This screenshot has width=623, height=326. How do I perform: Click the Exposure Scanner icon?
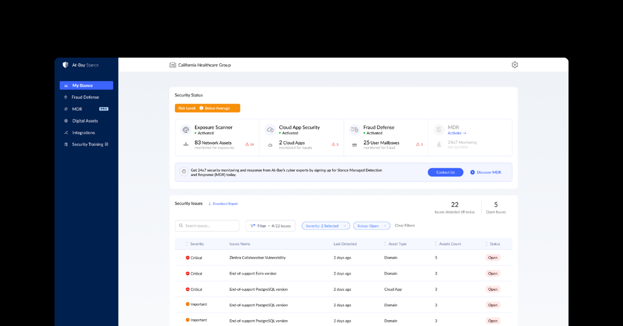(x=185, y=130)
